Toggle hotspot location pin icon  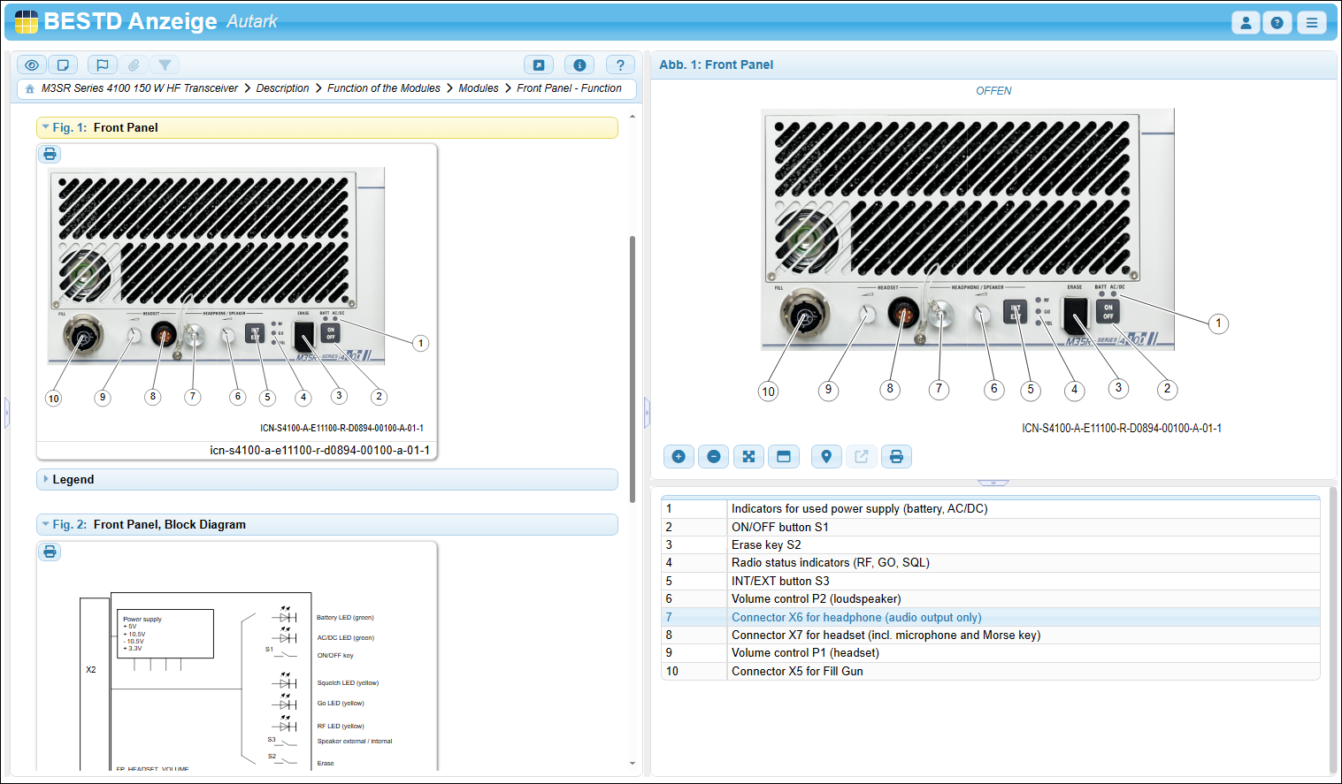(x=826, y=457)
